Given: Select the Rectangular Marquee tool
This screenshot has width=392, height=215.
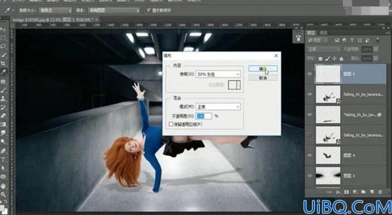Looking at the screenshot, I should [x=3, y=38].
